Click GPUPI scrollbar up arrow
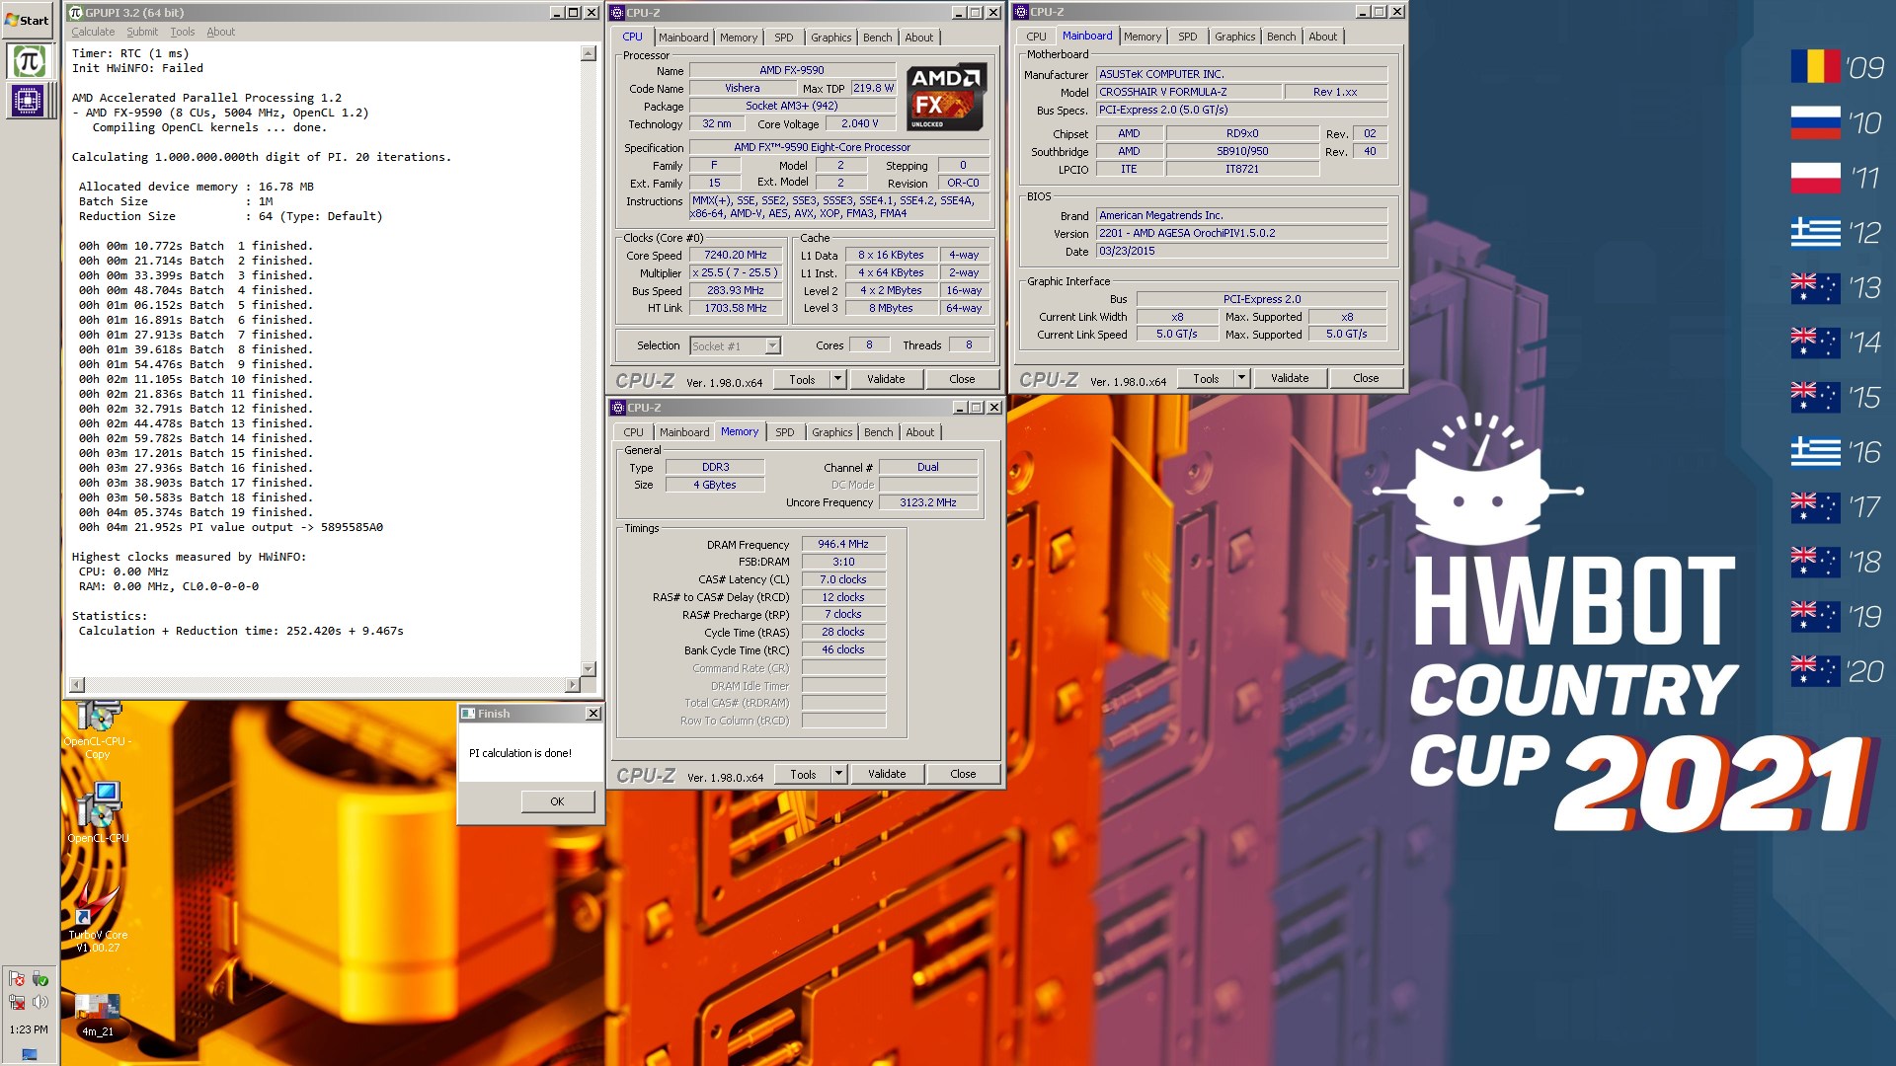Viewport: 1896px width, 1066px height. [589, 53]
